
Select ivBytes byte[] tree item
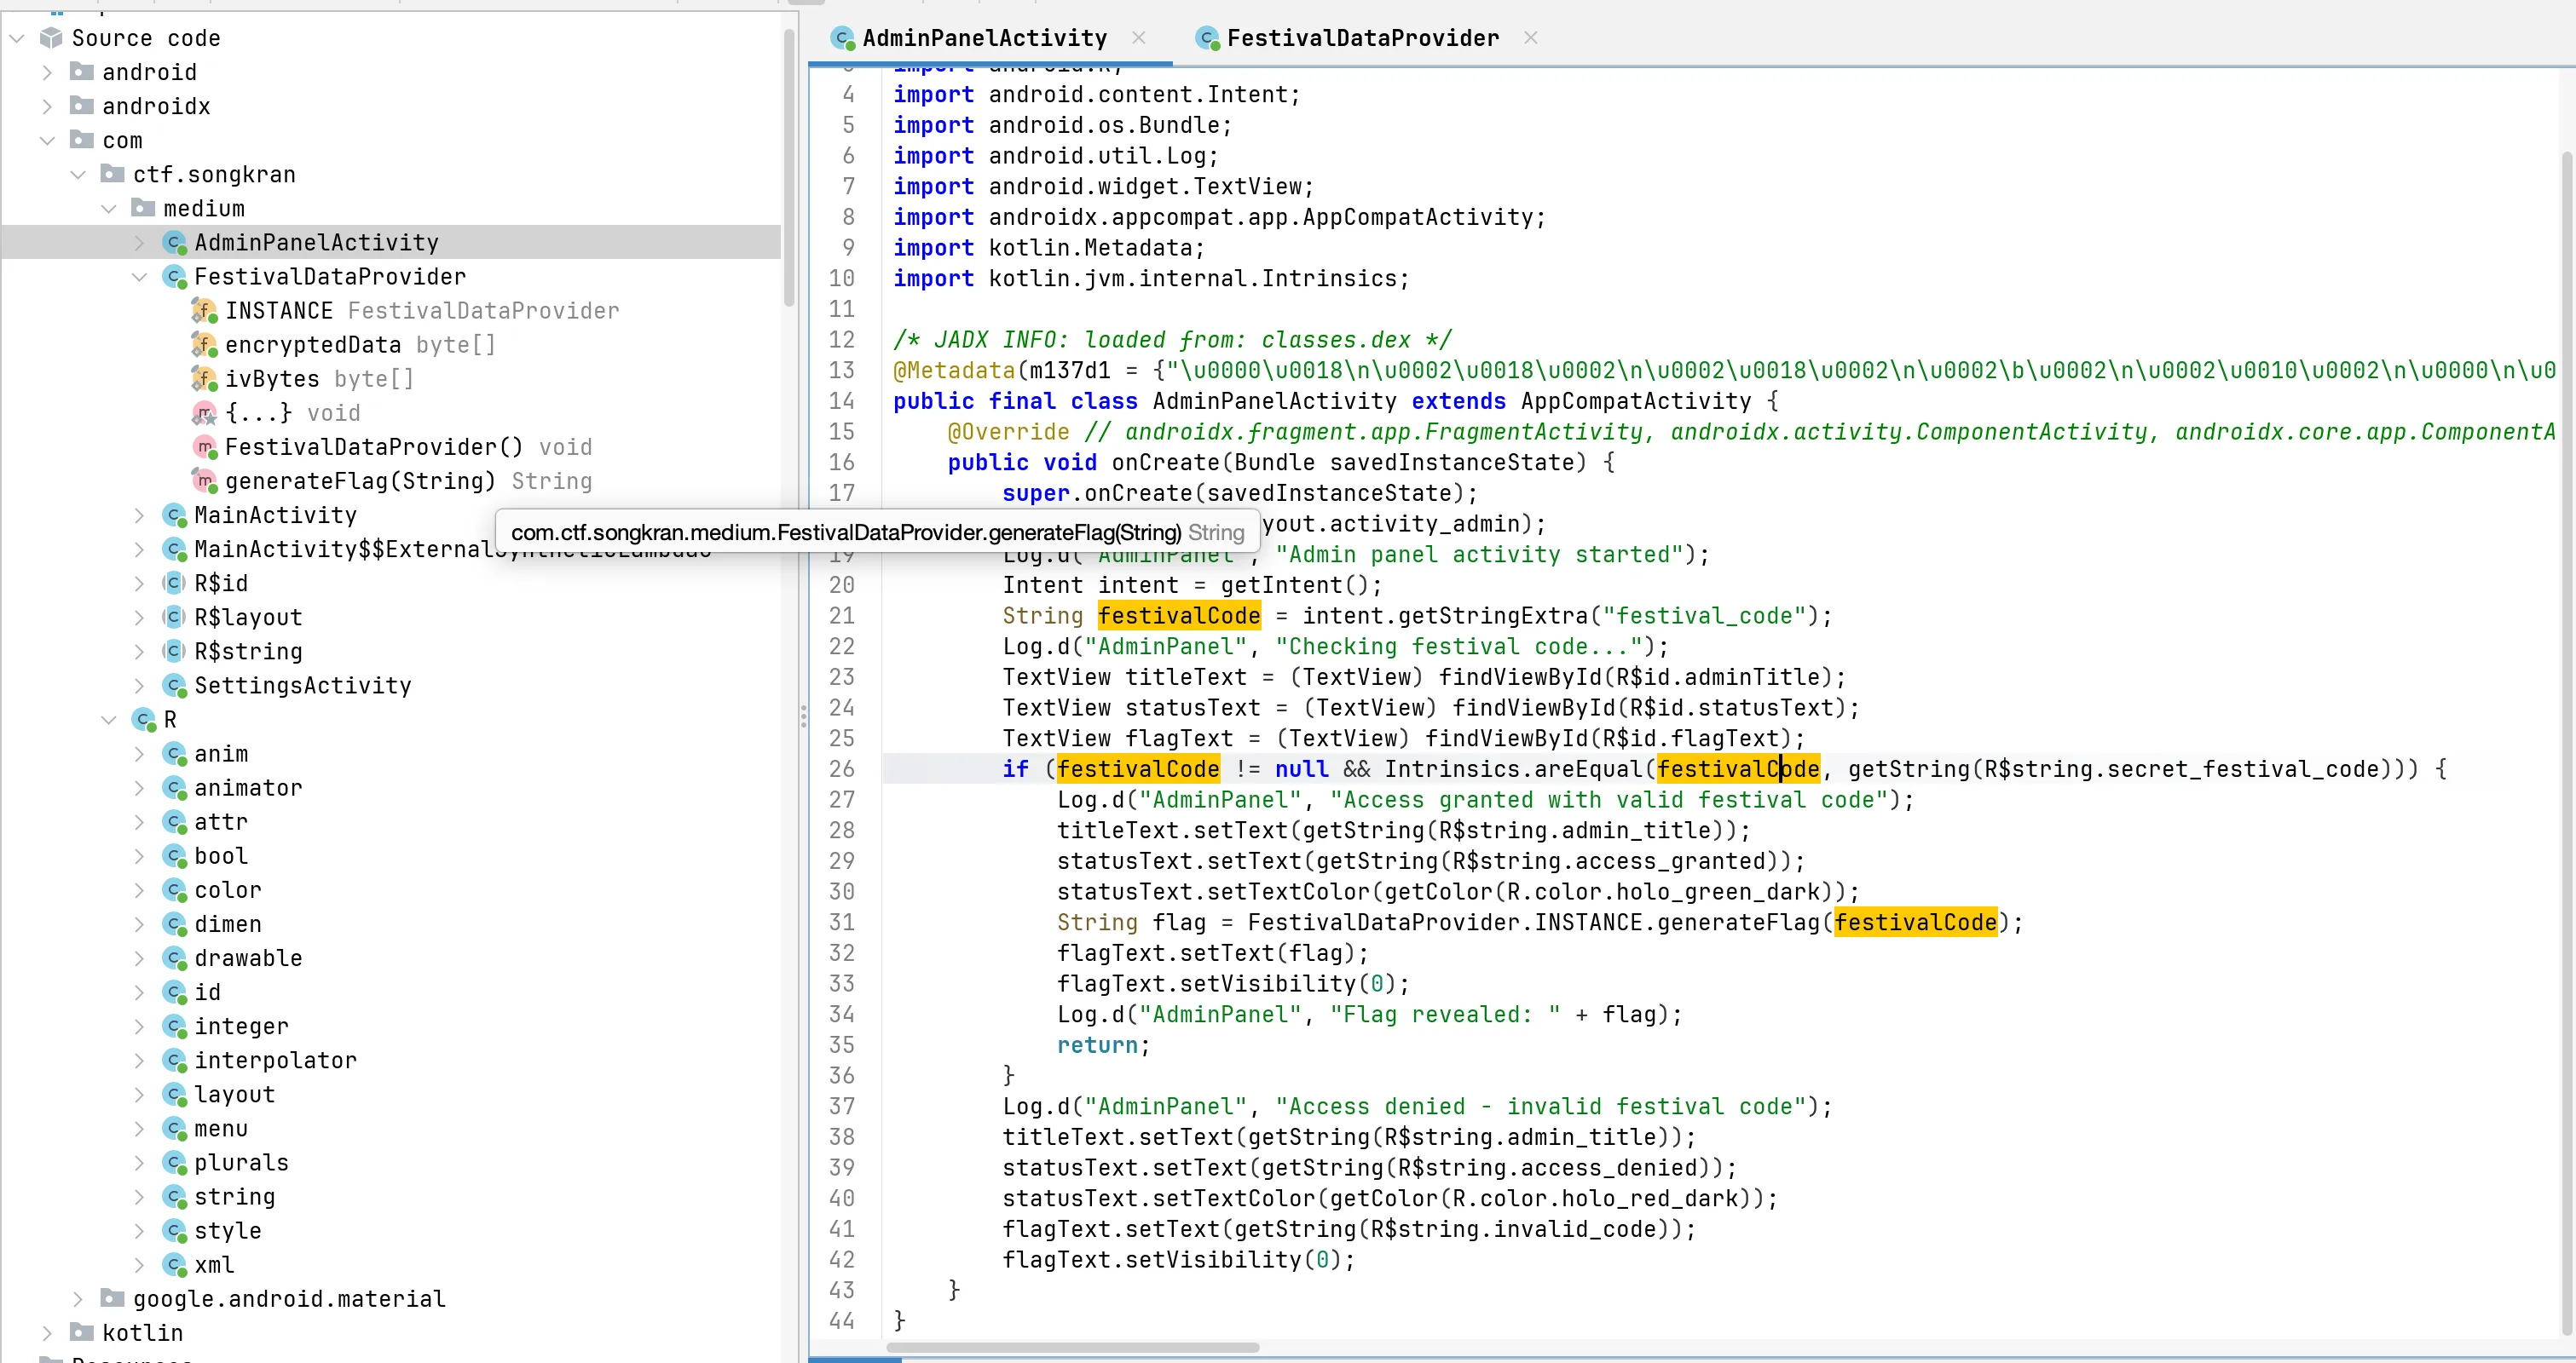319,379
